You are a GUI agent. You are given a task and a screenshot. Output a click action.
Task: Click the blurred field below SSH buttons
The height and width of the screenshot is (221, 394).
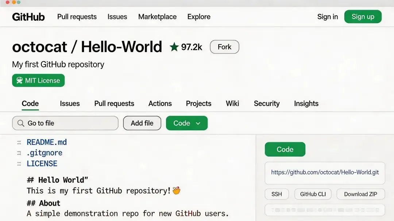point(325,210)
